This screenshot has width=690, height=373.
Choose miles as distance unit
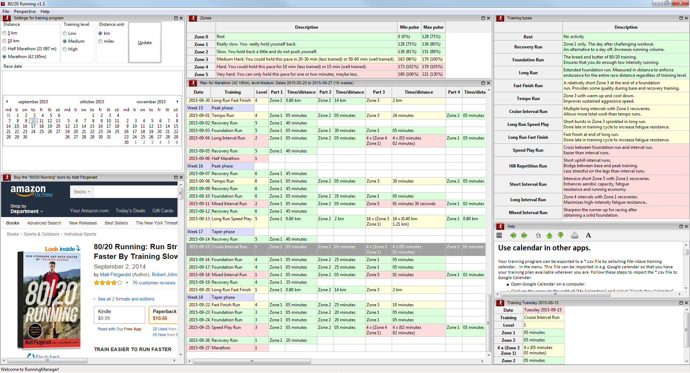(x=100, y=41)
